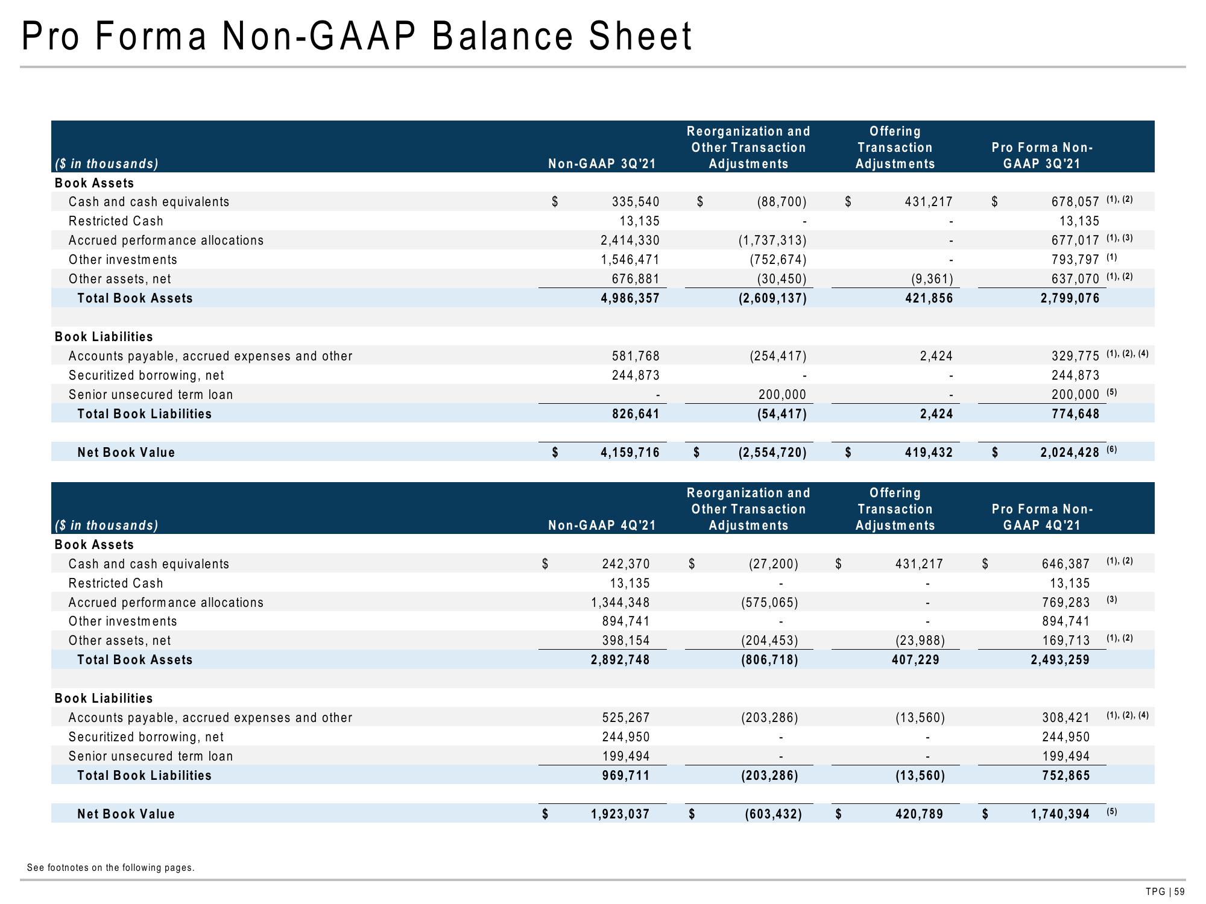Select net book adjustment (2,554,720)
Image resolution: width=1206 pixels, height=904 pixels.
[772, 453]
